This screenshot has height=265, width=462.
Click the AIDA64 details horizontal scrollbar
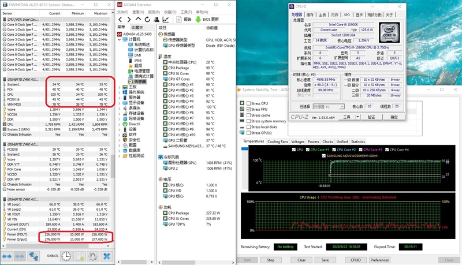[178, 262]
